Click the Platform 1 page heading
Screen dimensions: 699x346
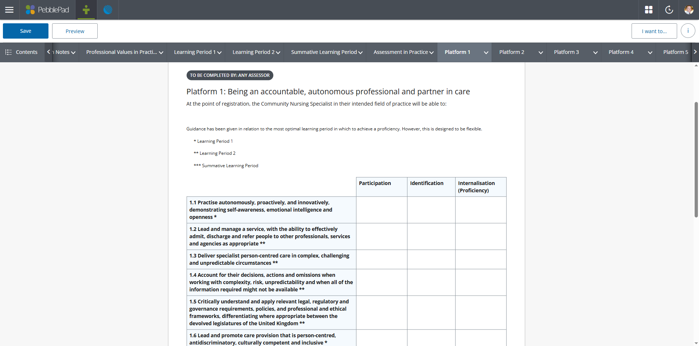click(x=328, y=91)
